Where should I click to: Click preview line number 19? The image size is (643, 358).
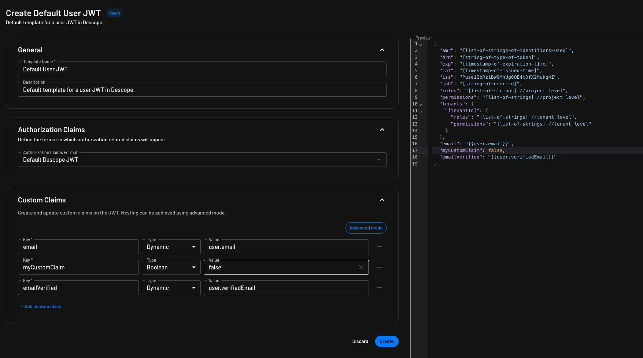click(415, 164)
